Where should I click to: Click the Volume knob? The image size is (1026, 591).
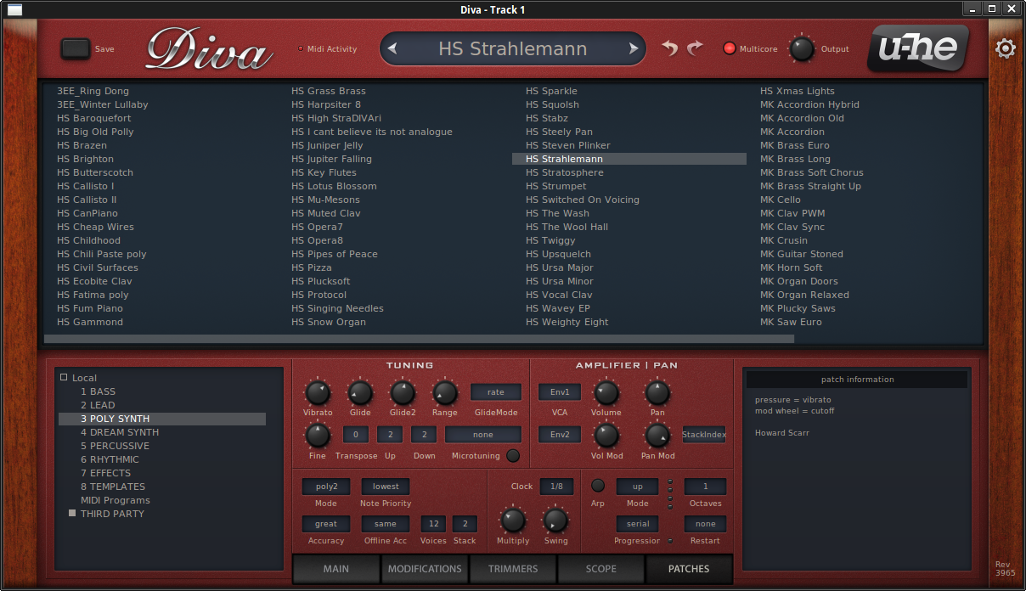click(x=606, y=392)
